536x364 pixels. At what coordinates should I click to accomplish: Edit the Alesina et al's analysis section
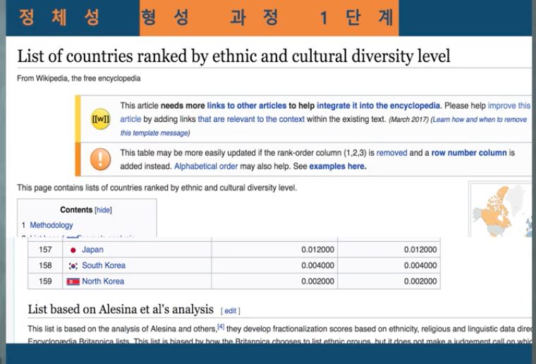[x=231, y=311]
